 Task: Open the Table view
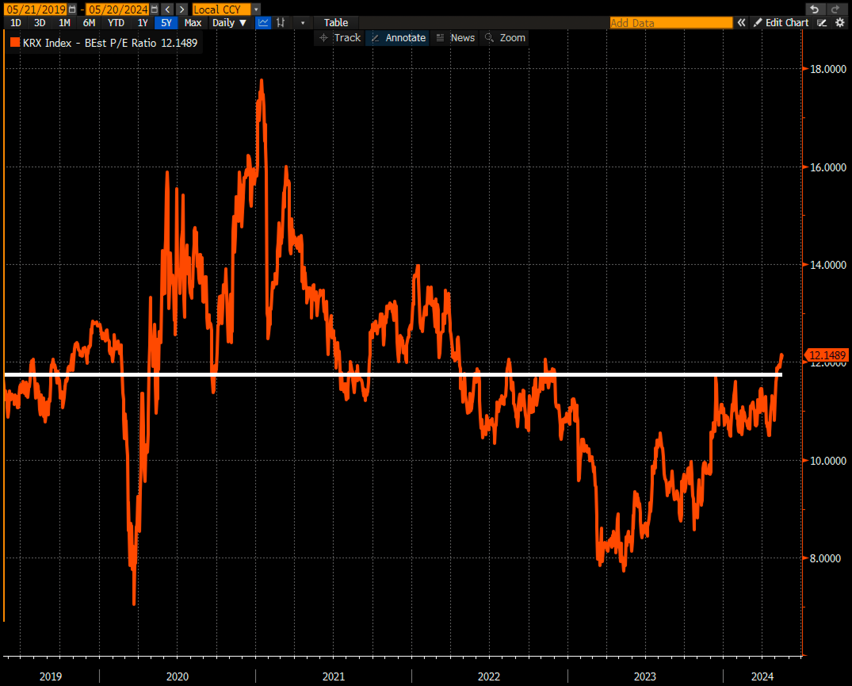336,23
